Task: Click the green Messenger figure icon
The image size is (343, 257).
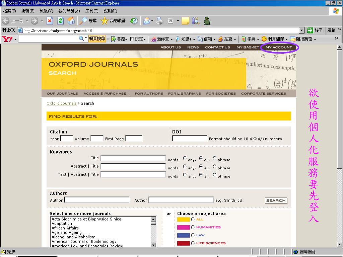Action: (207, 21)
